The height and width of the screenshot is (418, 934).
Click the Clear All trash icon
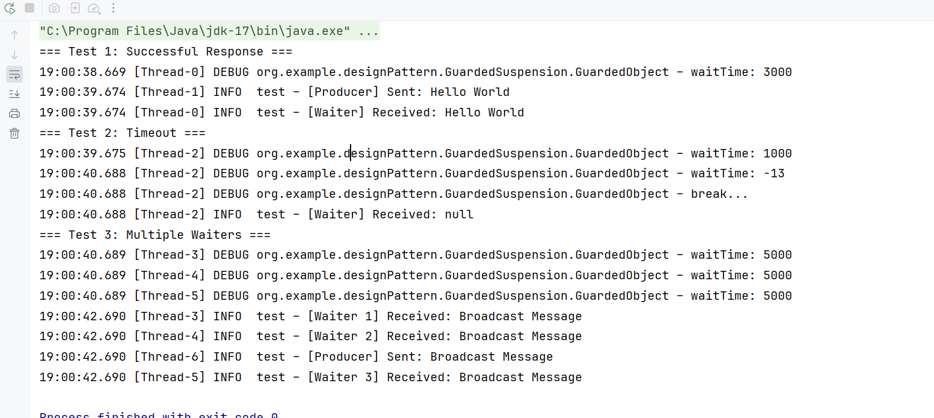14,134
